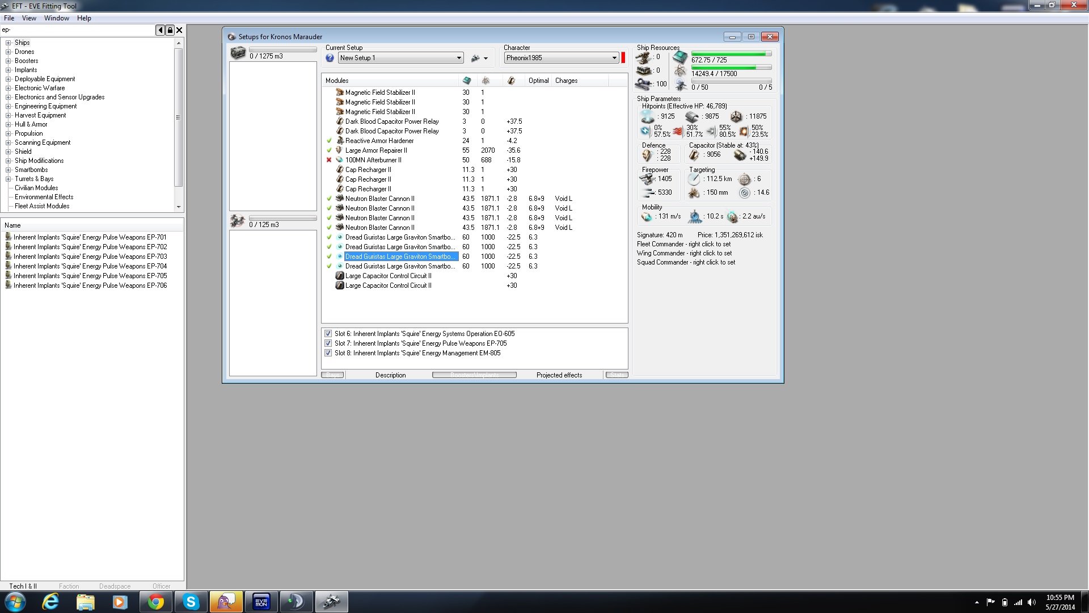Sort modules by the capacitor column icon

coord(511,81)
